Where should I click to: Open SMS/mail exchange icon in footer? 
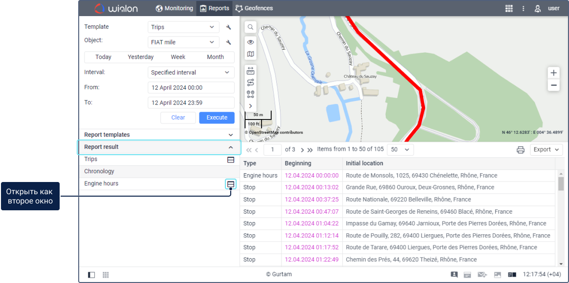pos(482,275)
